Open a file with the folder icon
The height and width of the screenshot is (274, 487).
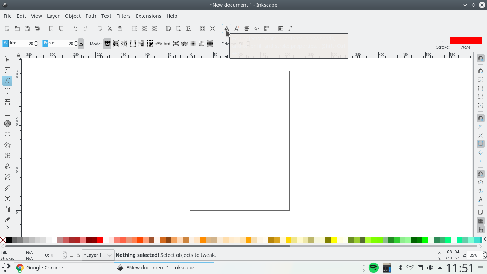click(17, 29)
